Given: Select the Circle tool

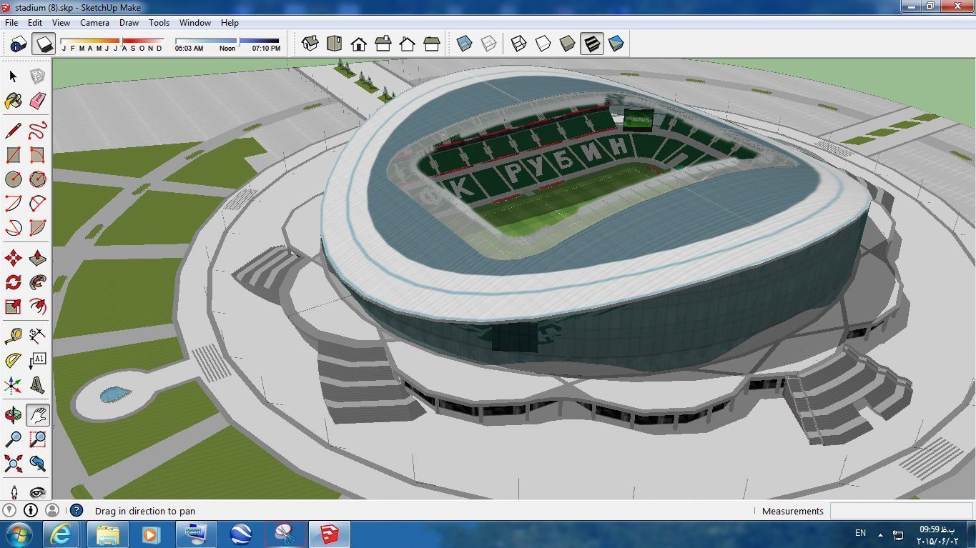Looking at the screenshot, I should tap(13, 179).
